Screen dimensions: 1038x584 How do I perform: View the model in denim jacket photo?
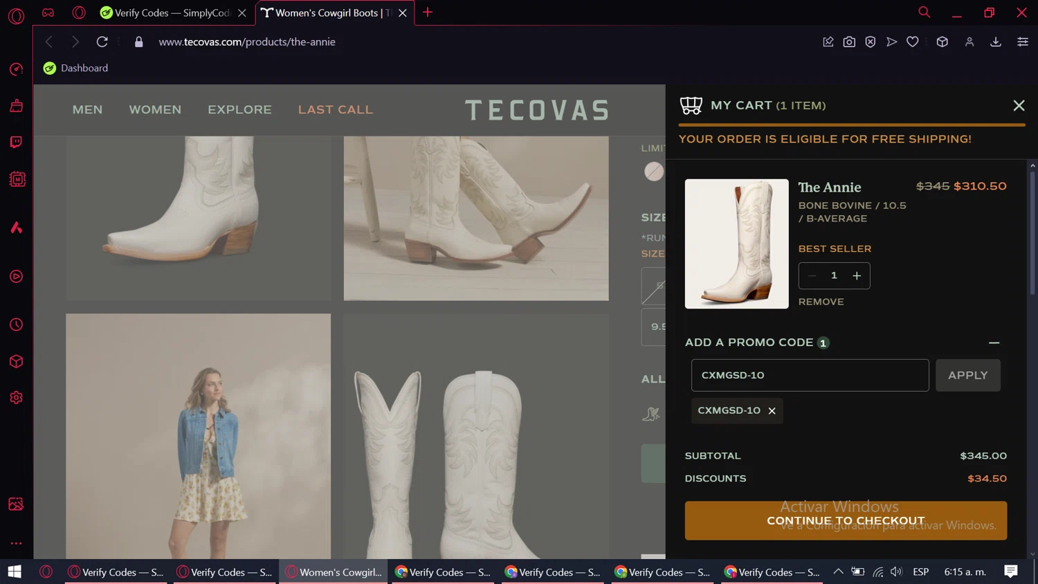[x=198, y=436]
